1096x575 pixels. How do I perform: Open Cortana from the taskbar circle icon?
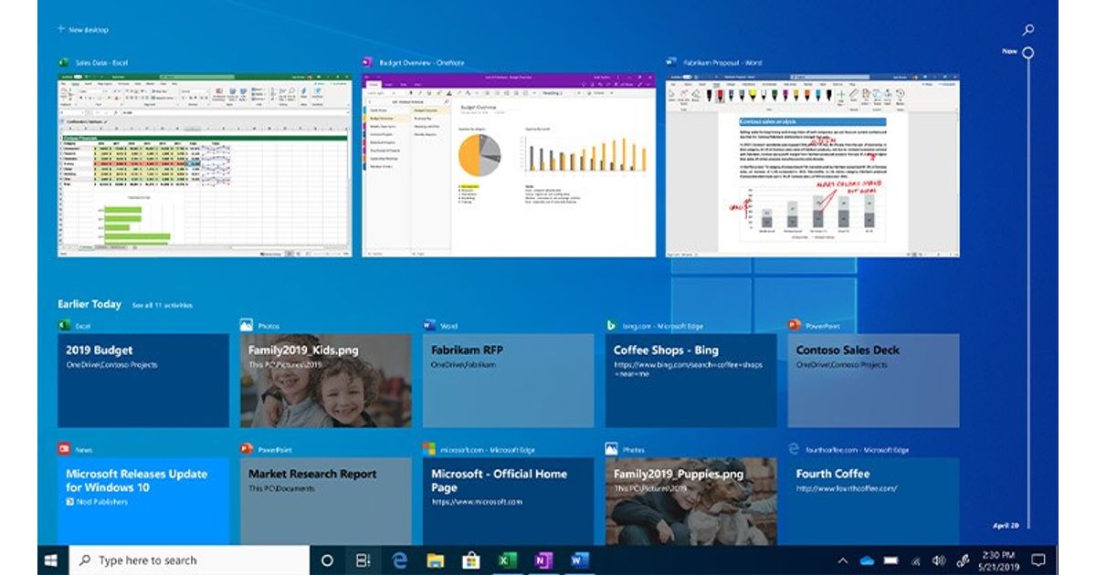click(327, 559)
